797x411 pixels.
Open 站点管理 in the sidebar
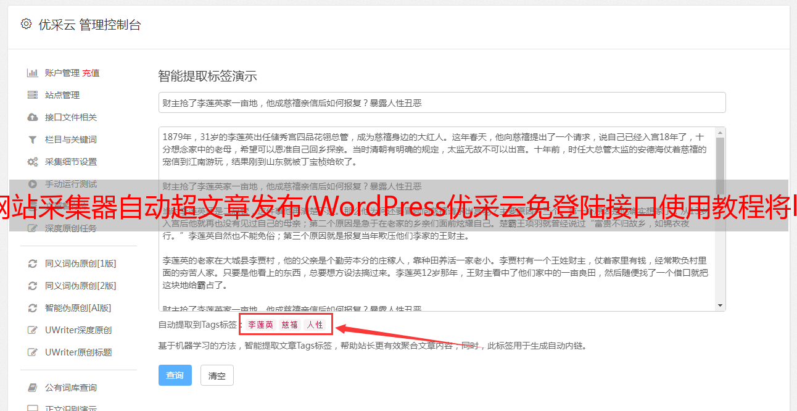coord(62,95)
